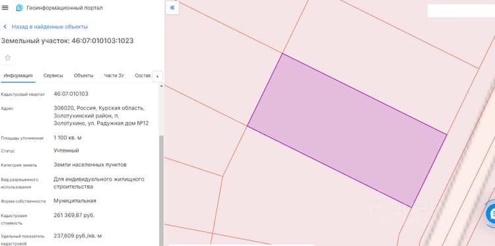The height and width of the screenshot is (246, 495).
Task: Collapse the side panel with double chevron
Action: (172, 8)
